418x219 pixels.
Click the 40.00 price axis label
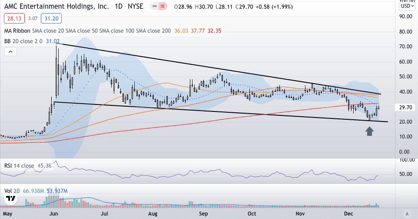click(x=405, y=91)
